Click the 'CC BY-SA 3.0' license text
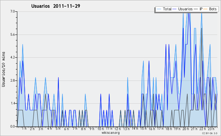 [210, 133]
